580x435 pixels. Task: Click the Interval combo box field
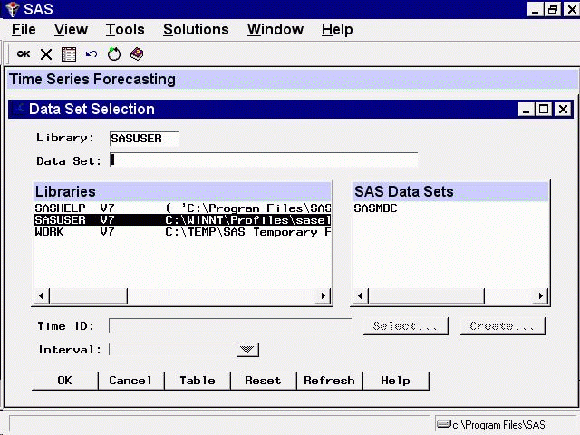[173, 349]
